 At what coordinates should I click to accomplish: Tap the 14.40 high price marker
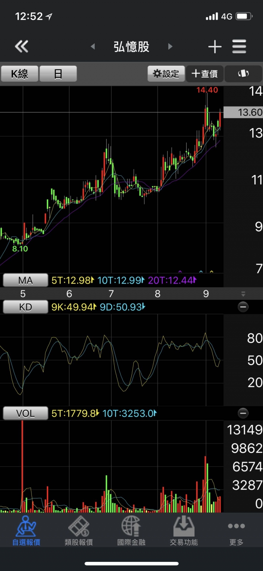pos(207,90)
